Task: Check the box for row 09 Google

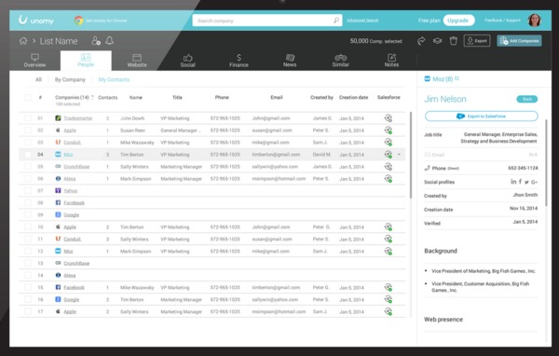Action: click(28, 214)
